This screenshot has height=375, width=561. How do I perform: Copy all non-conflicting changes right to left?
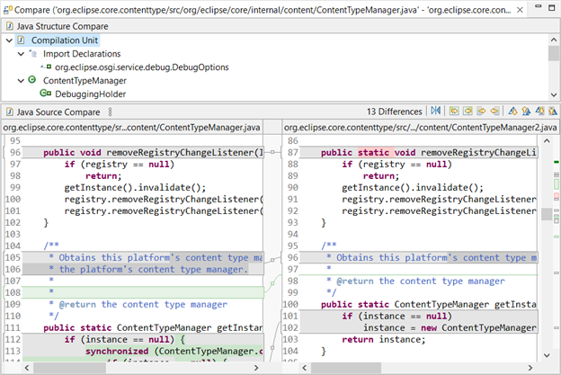pos(467,112)
